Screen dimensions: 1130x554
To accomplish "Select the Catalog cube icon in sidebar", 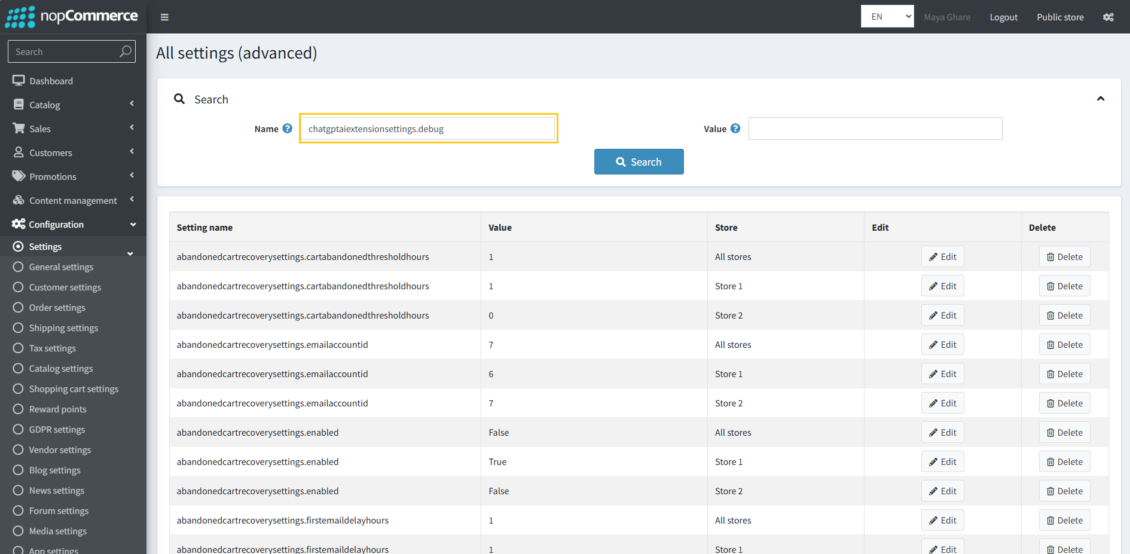I will pos(19,104).
